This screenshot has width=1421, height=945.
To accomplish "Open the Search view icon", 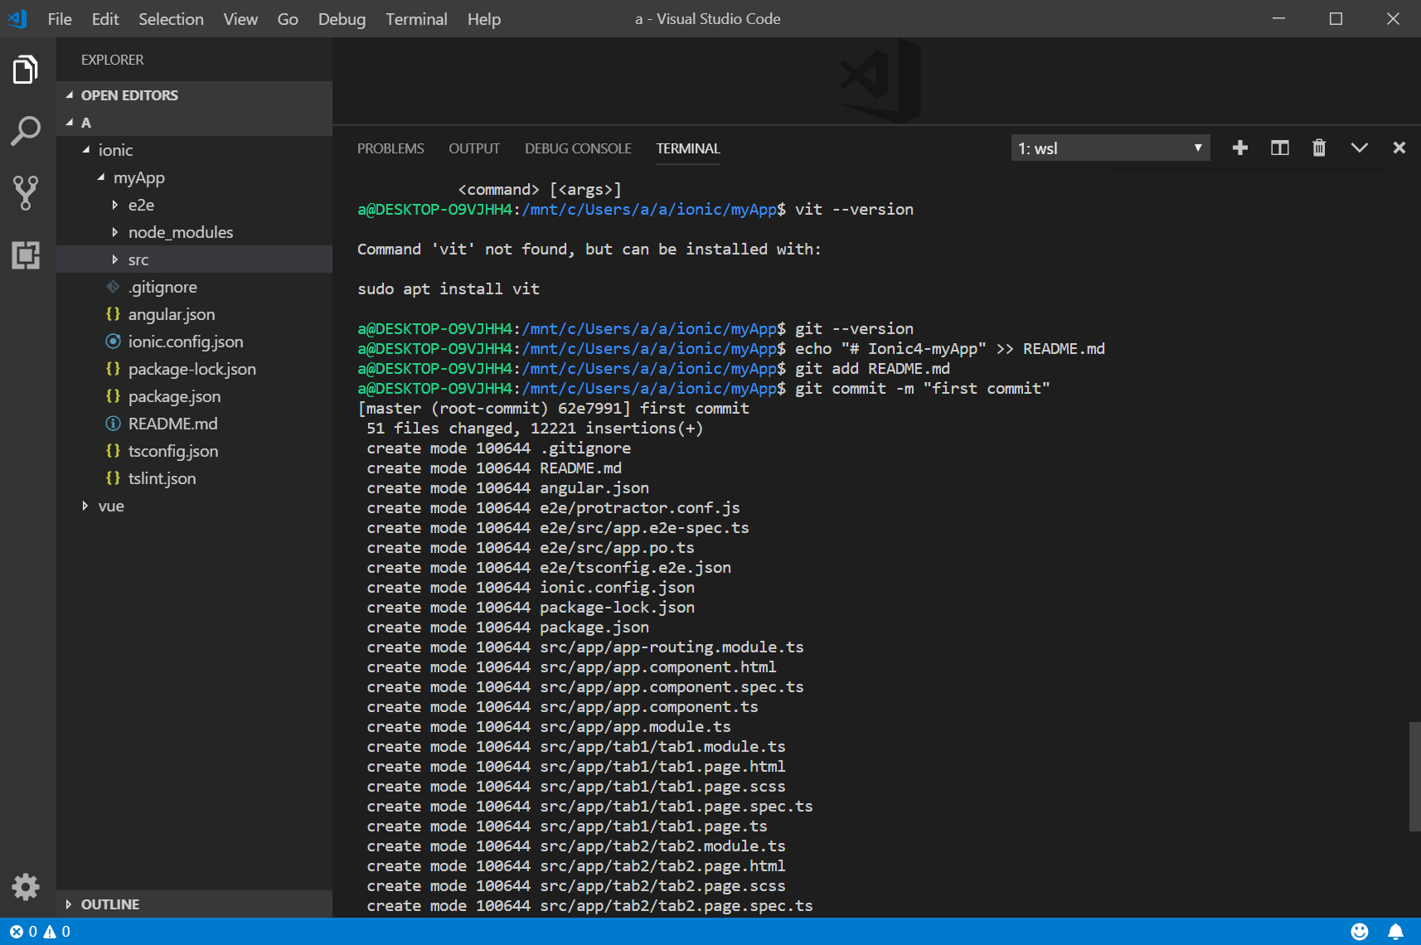I will point(26,131).
